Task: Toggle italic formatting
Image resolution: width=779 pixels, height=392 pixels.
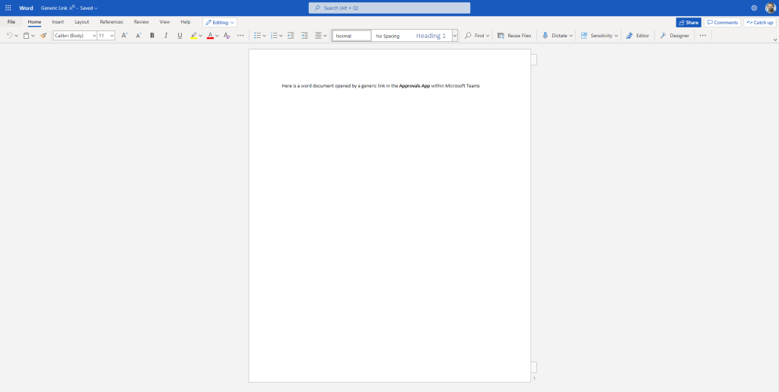Action: click(166, 36)
